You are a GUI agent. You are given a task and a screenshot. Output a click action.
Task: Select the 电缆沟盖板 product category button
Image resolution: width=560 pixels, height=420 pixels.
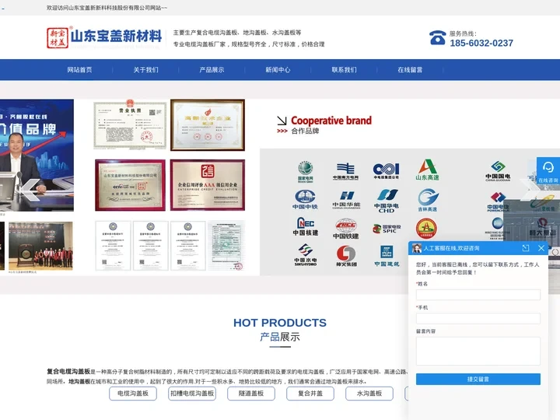(133, 394)
